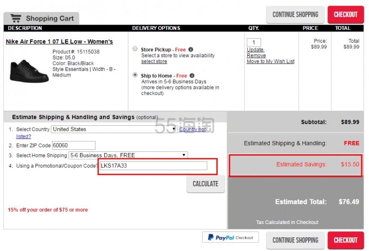Viewport: 369px width, 251px height.
Task: Click the shopping cart icon
Action: pos(16,18)
